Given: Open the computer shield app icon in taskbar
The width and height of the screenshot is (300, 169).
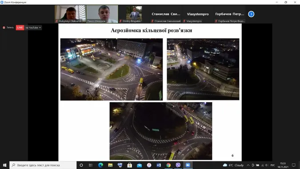Looking at the screenshot, I should (x=120, y=165).
